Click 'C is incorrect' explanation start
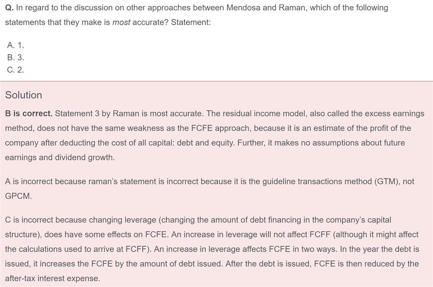Image resolution: width=433 pixels, height=287 pixels. coord(29,220)
